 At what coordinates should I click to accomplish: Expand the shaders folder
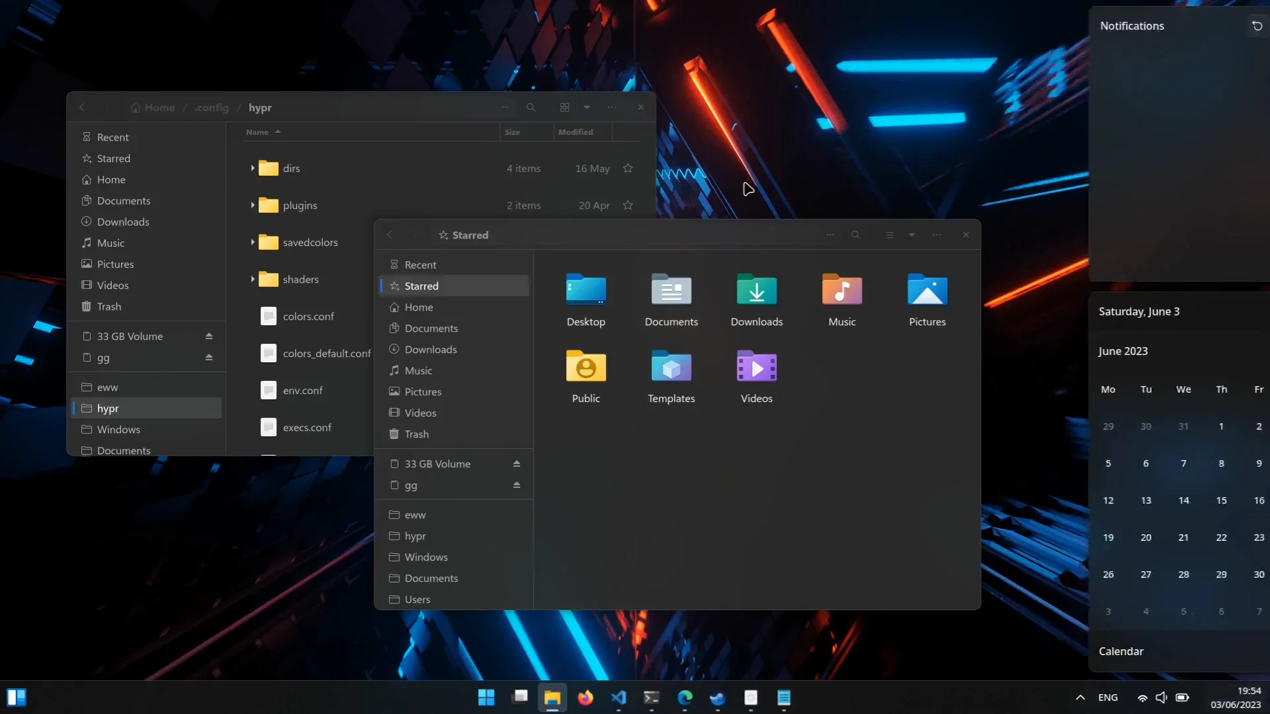(x=253, y=279)
